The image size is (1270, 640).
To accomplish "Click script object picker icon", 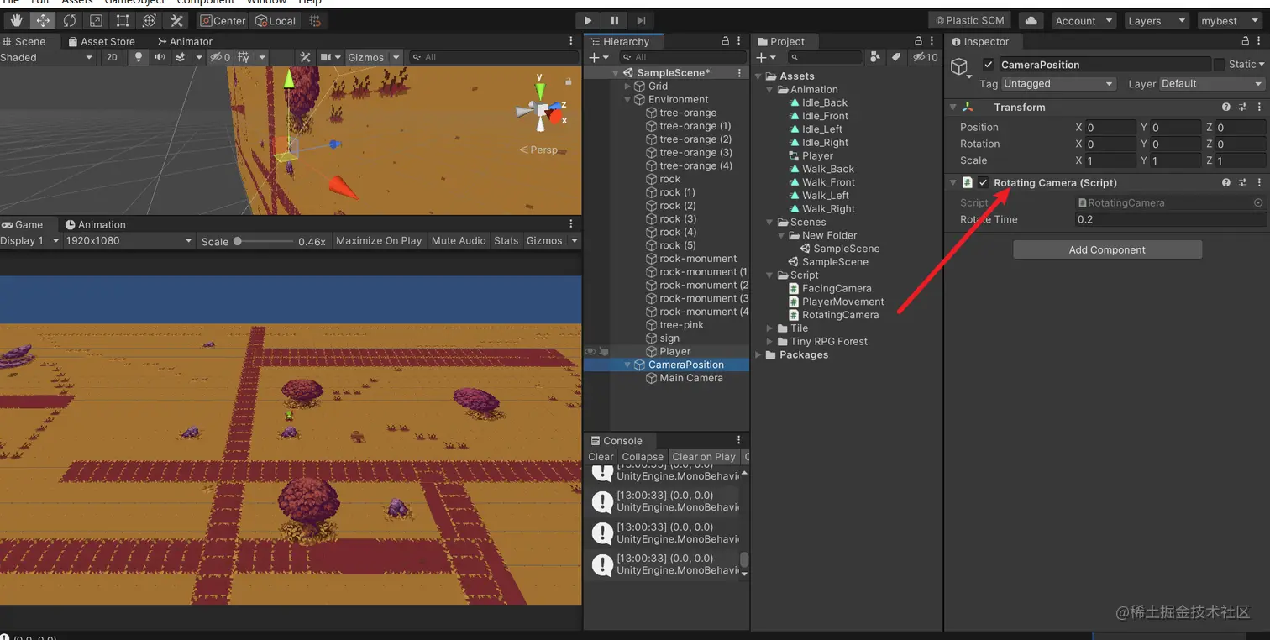I will (x=1258, y=202).
